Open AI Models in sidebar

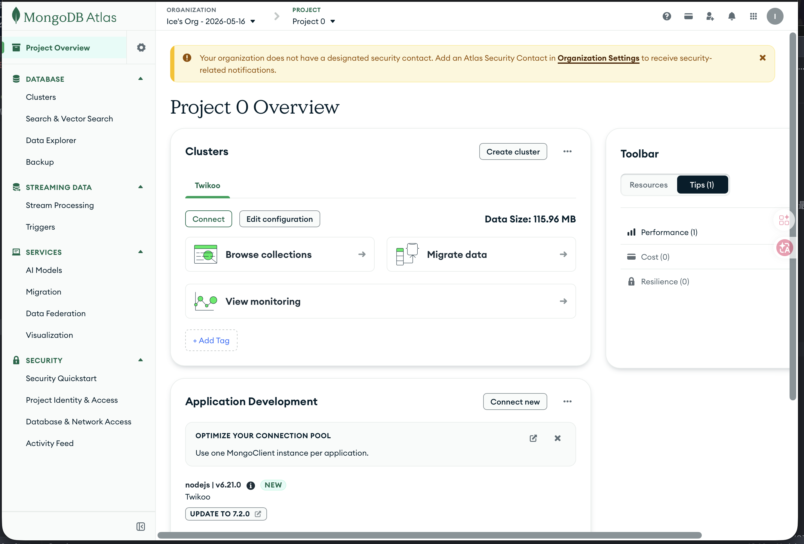point(44,270)
